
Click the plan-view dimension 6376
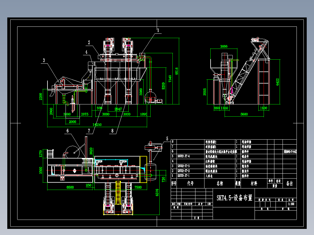point(157,193)
